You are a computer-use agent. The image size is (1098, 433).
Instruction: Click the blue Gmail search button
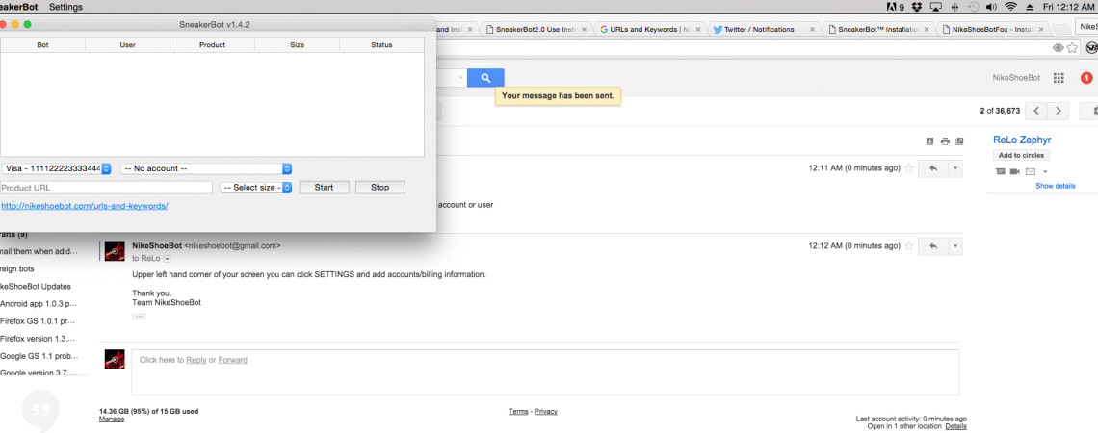[485, 78]
